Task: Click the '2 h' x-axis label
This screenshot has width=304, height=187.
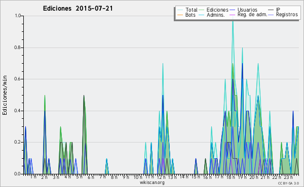Action: point(44,177)
